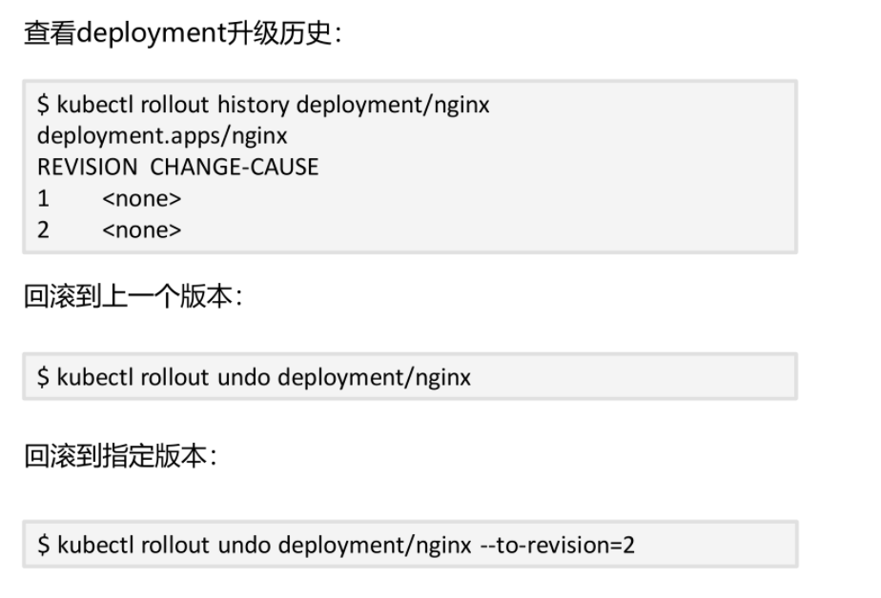This screenshot has width=881, height=598.
Task: Click the heading "回滚到指定版本"
Action: pyautogui.click(x=120, y=456)
